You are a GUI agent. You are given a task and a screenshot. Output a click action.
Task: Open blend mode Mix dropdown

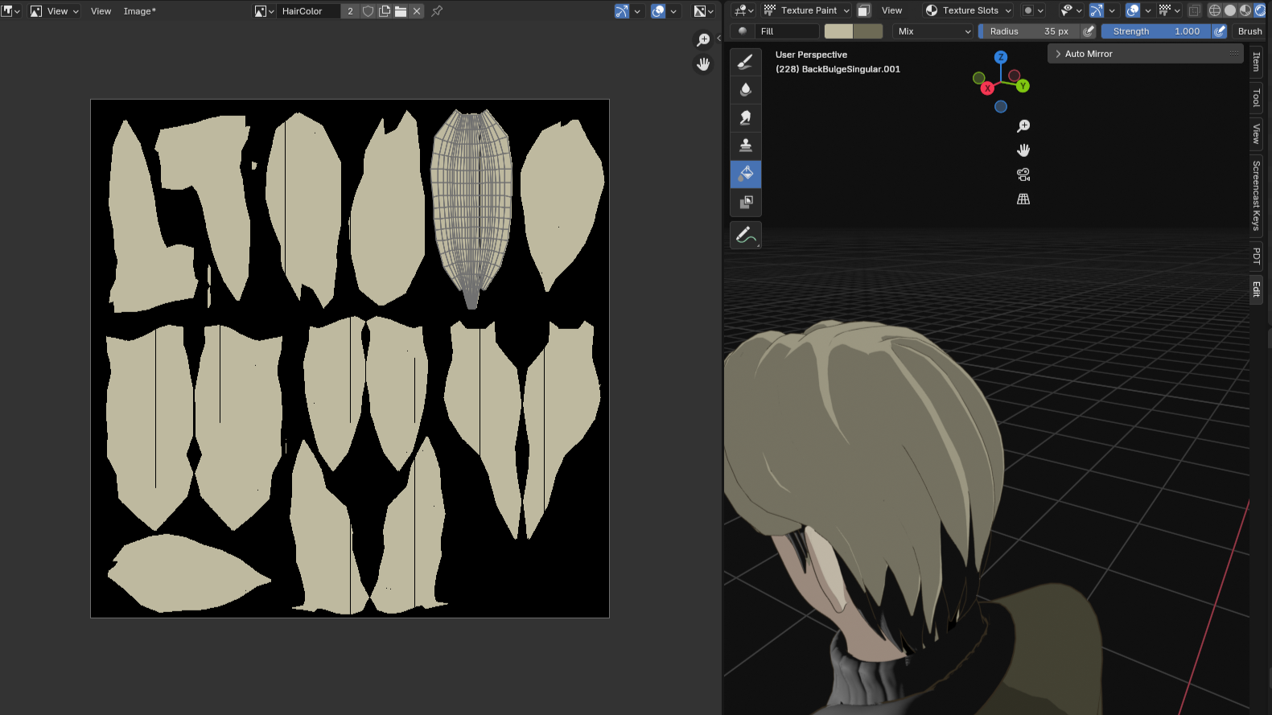coord(933,31)
